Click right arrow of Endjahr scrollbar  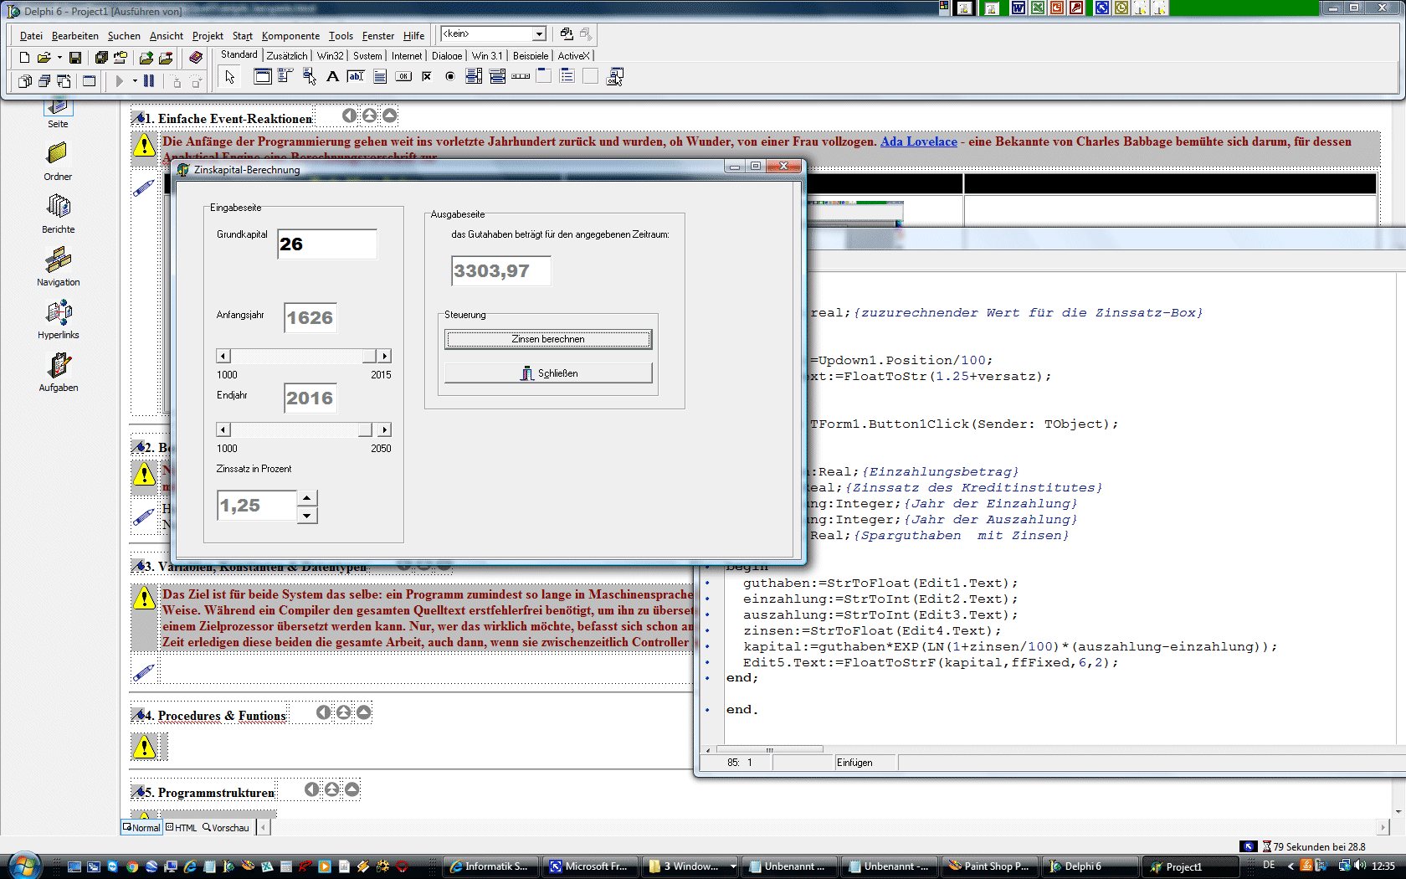pos(384,429)
